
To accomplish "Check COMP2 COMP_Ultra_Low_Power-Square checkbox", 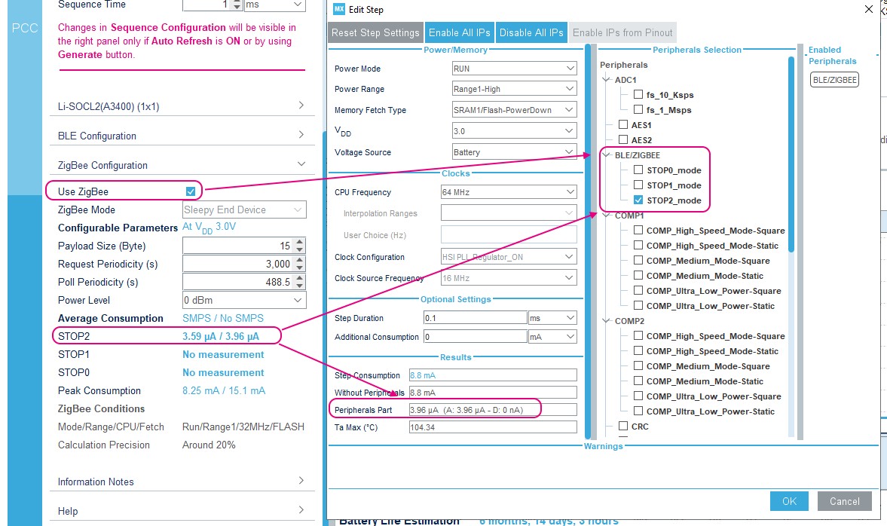I will pos(638,396).
